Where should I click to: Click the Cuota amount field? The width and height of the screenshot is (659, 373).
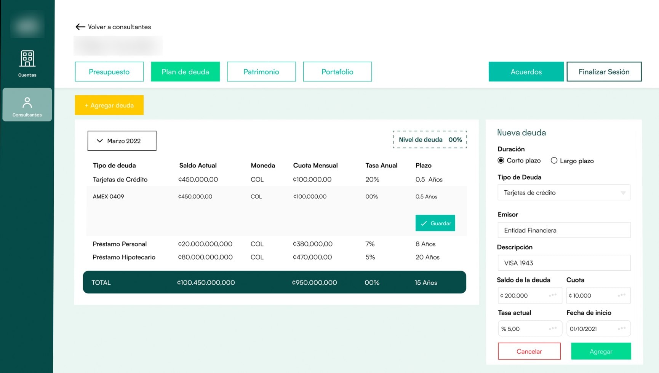coord(598,295)
